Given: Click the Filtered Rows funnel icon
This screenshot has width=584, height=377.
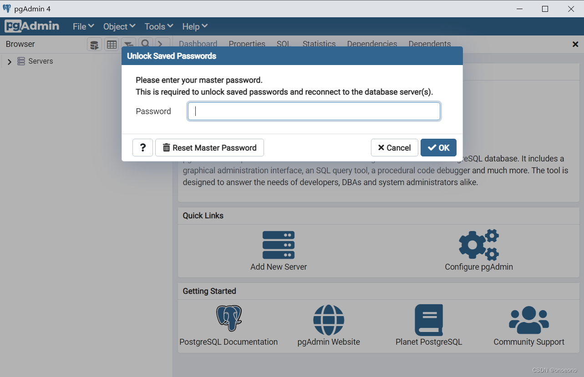Looking at the screenshot, I should 129,44.
